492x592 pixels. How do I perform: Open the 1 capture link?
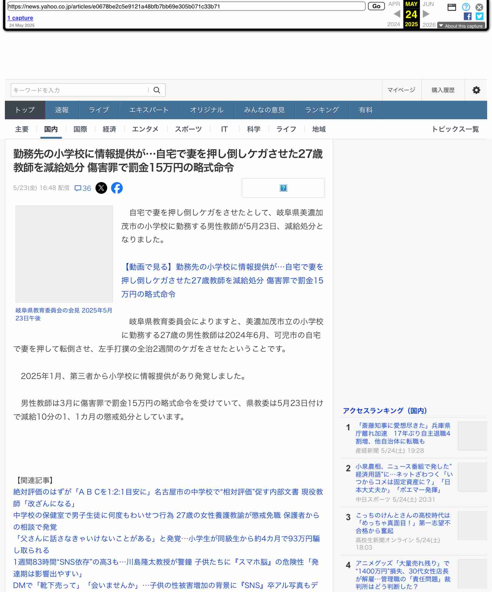21,18
